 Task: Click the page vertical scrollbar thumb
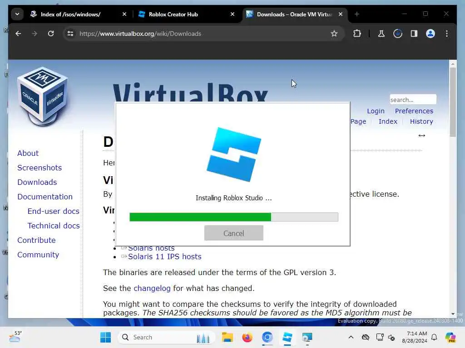[x=453, y=102]
